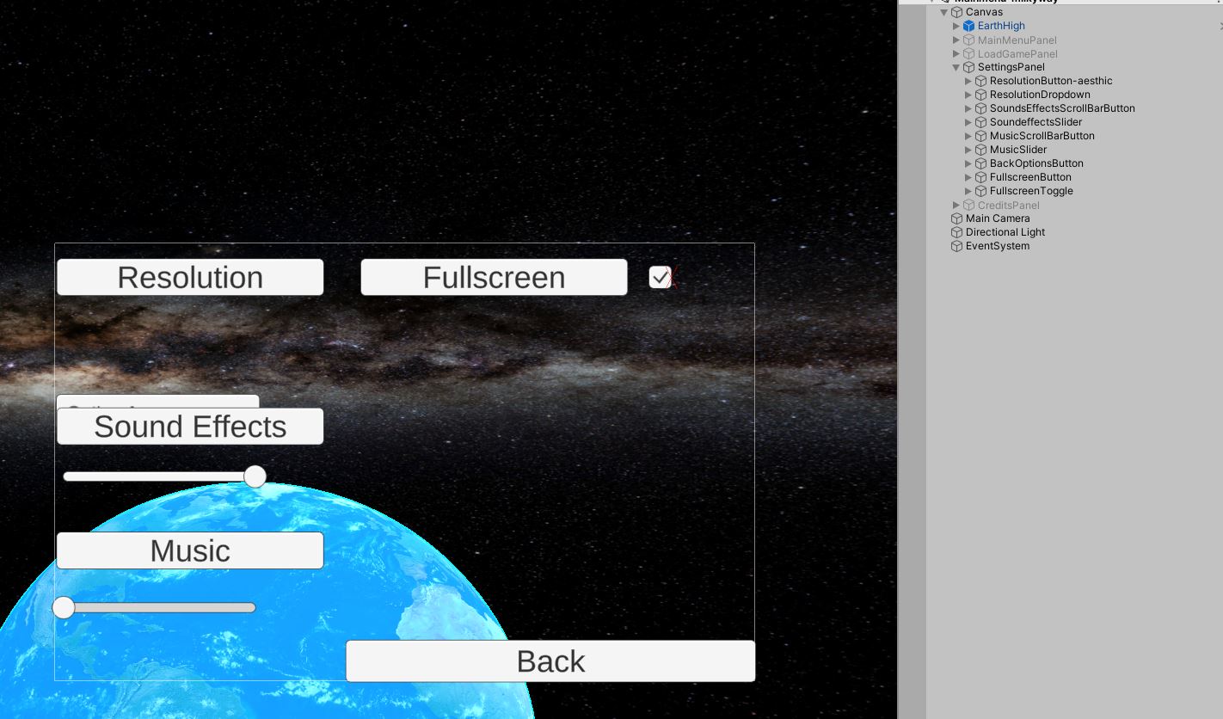Screen dimensions: 1223x719
Task: Select SoundeffectsSlider text in hierarchy
Action: [x=1036, y=122]
